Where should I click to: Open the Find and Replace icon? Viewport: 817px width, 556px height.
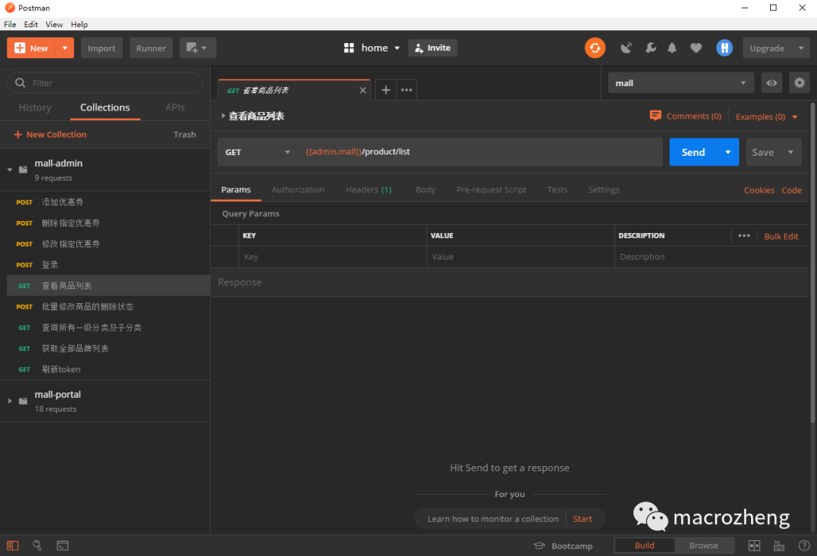tap(37, 545)
